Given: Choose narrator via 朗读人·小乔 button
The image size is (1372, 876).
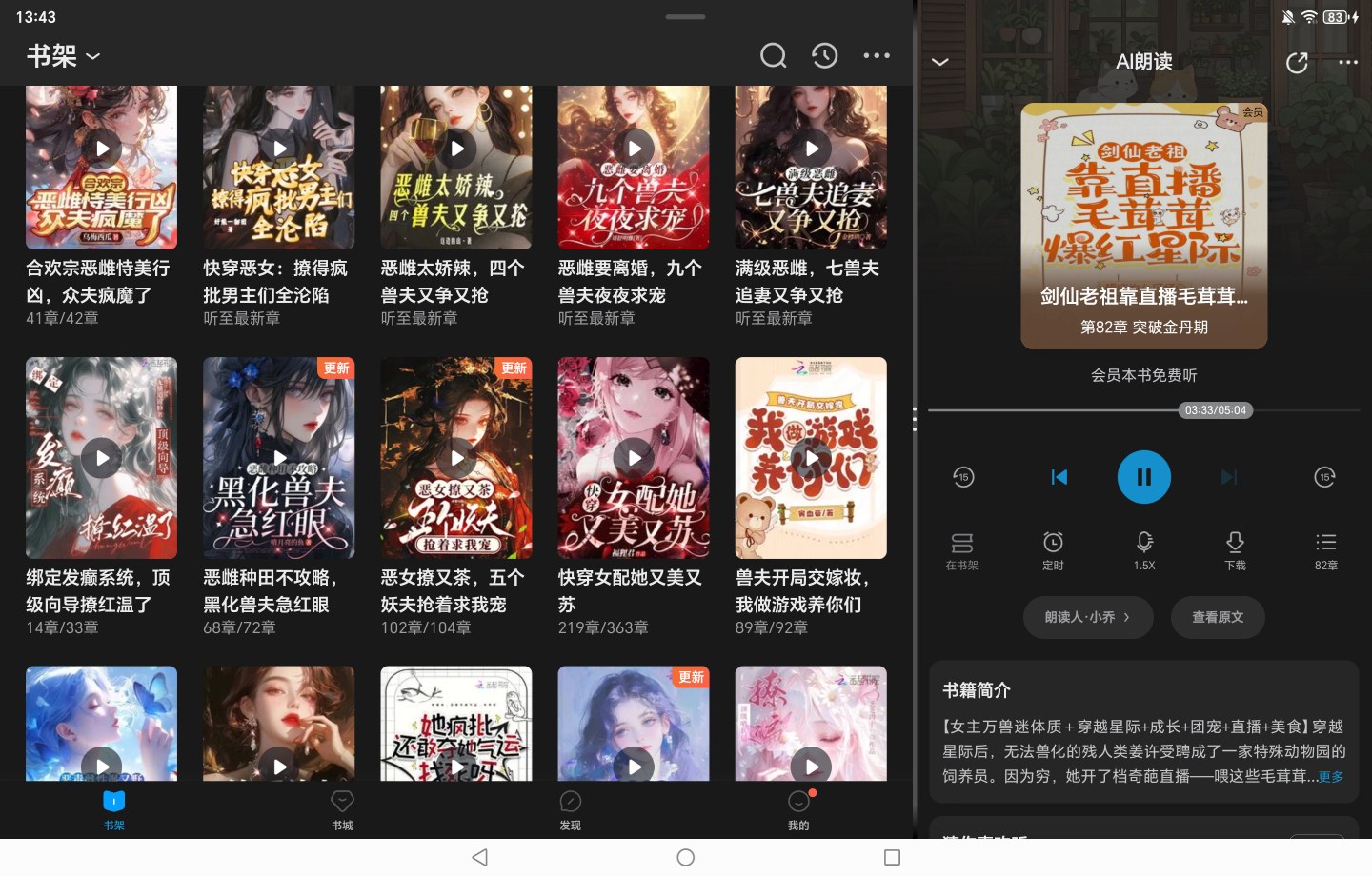Looking at the screenshot, I should [1088, 617].
